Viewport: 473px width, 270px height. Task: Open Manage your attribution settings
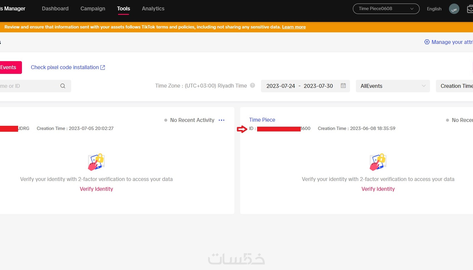click(x=452, y=42)
